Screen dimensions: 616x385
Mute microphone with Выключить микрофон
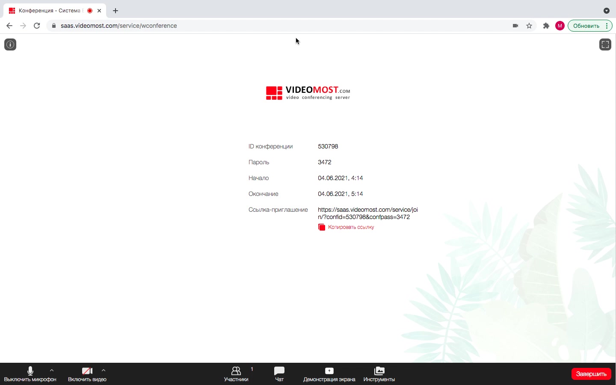(x=30, y=374)
